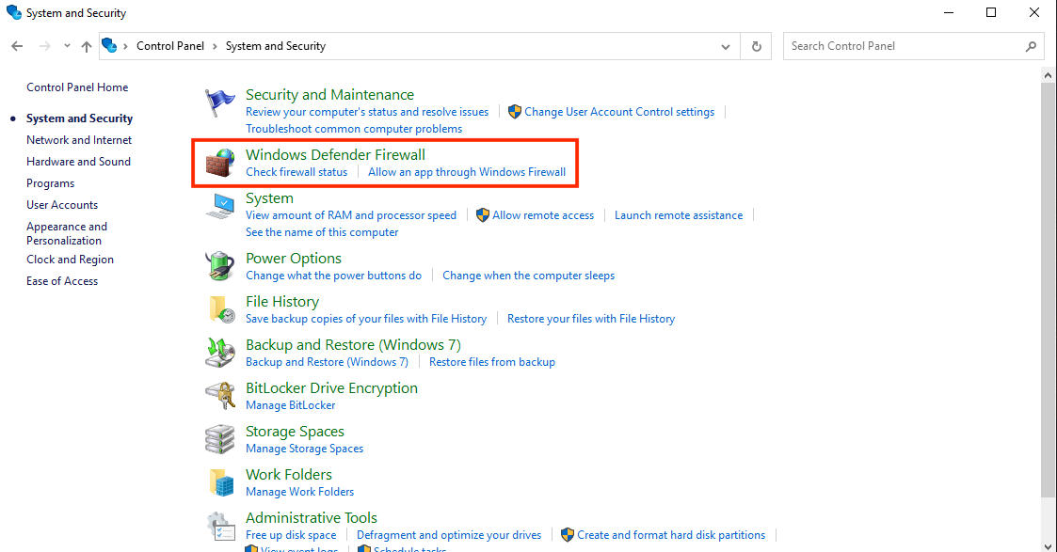Click Free up disk space
This screenshot has width=1057, height=552.
(x=291, y=535)
